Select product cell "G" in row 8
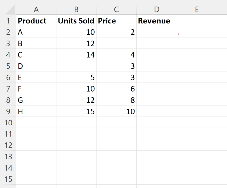 click(x=36, y=100)
